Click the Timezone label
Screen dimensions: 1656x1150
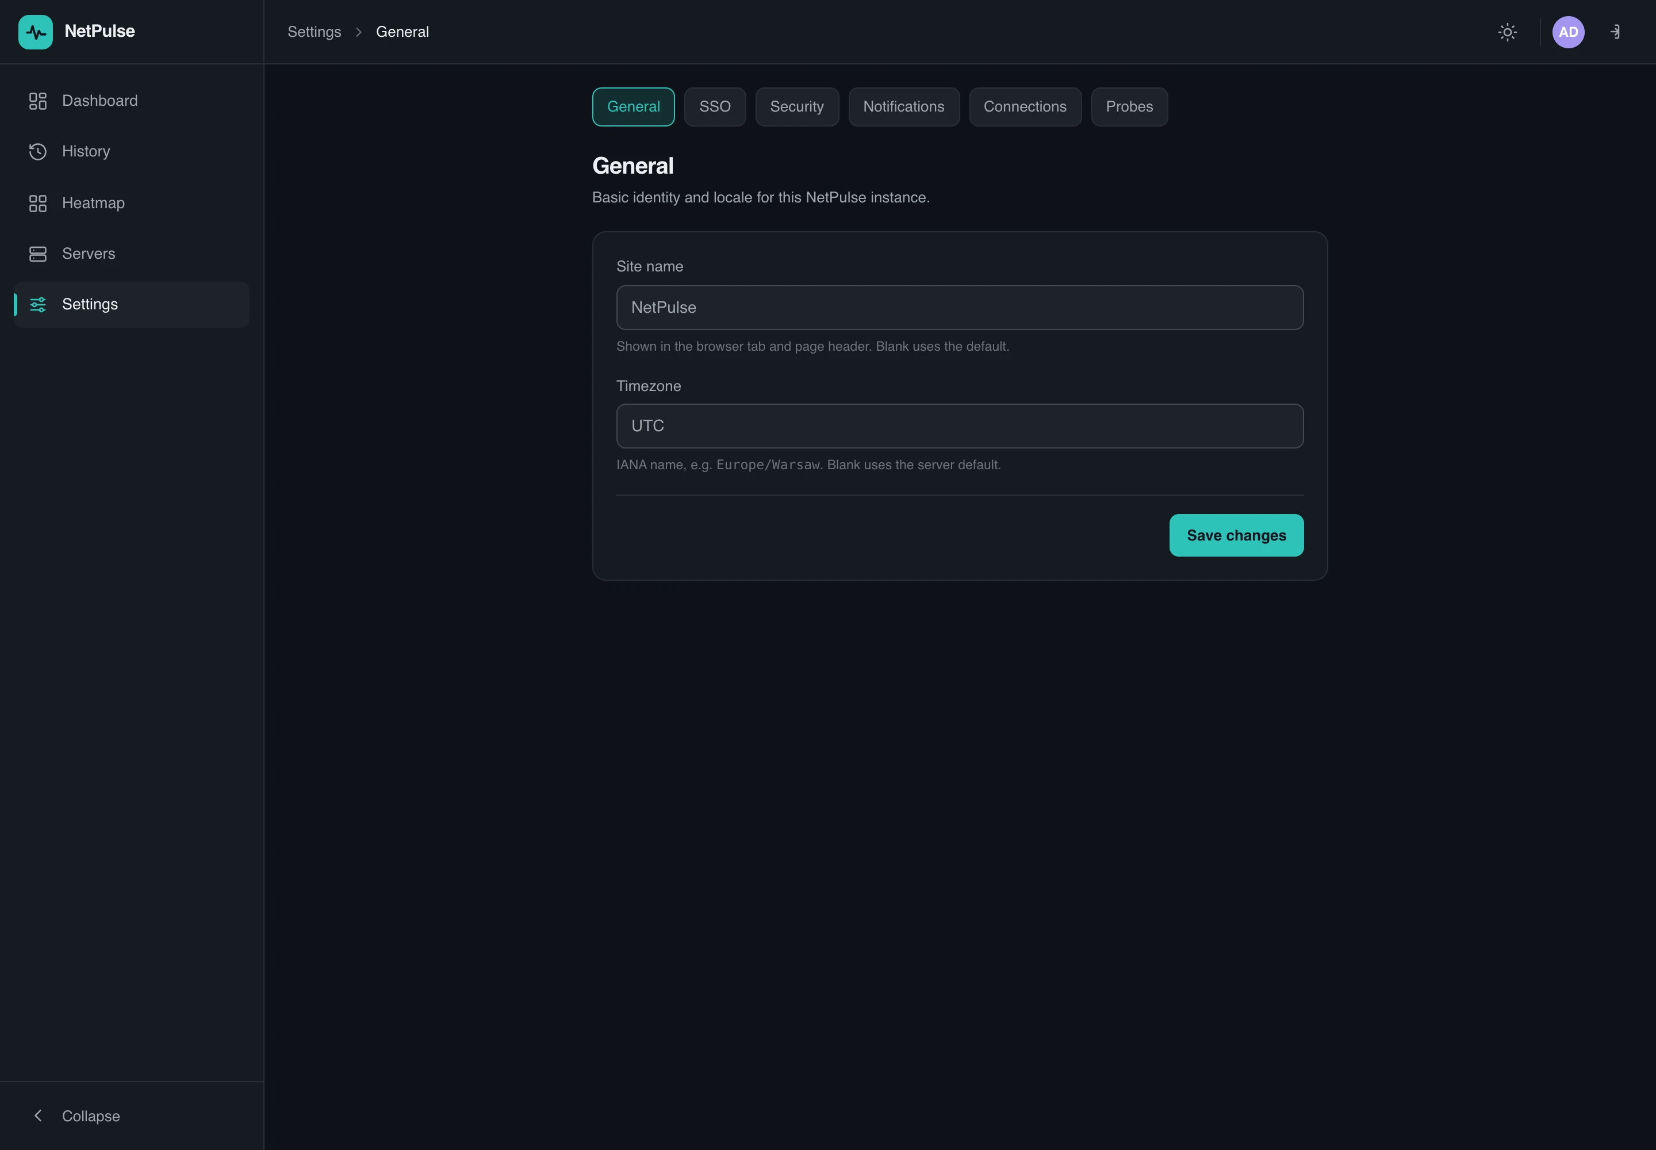649,386
